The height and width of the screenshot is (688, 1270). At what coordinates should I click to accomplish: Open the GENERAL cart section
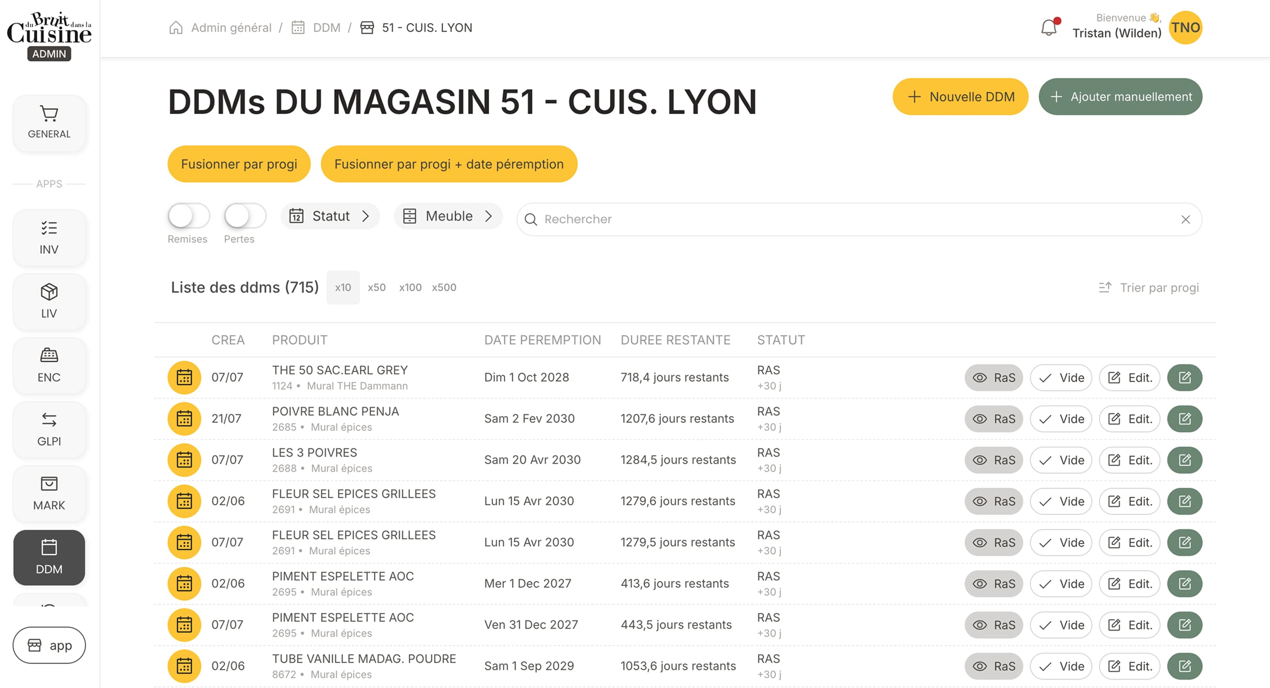(49, 123)
